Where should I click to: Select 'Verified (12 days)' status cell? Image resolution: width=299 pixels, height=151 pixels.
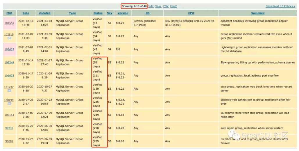(x=98, y=23)
